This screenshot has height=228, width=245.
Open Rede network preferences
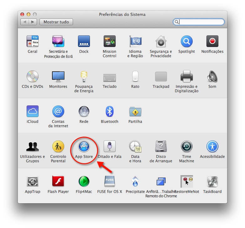click(84, 111)
